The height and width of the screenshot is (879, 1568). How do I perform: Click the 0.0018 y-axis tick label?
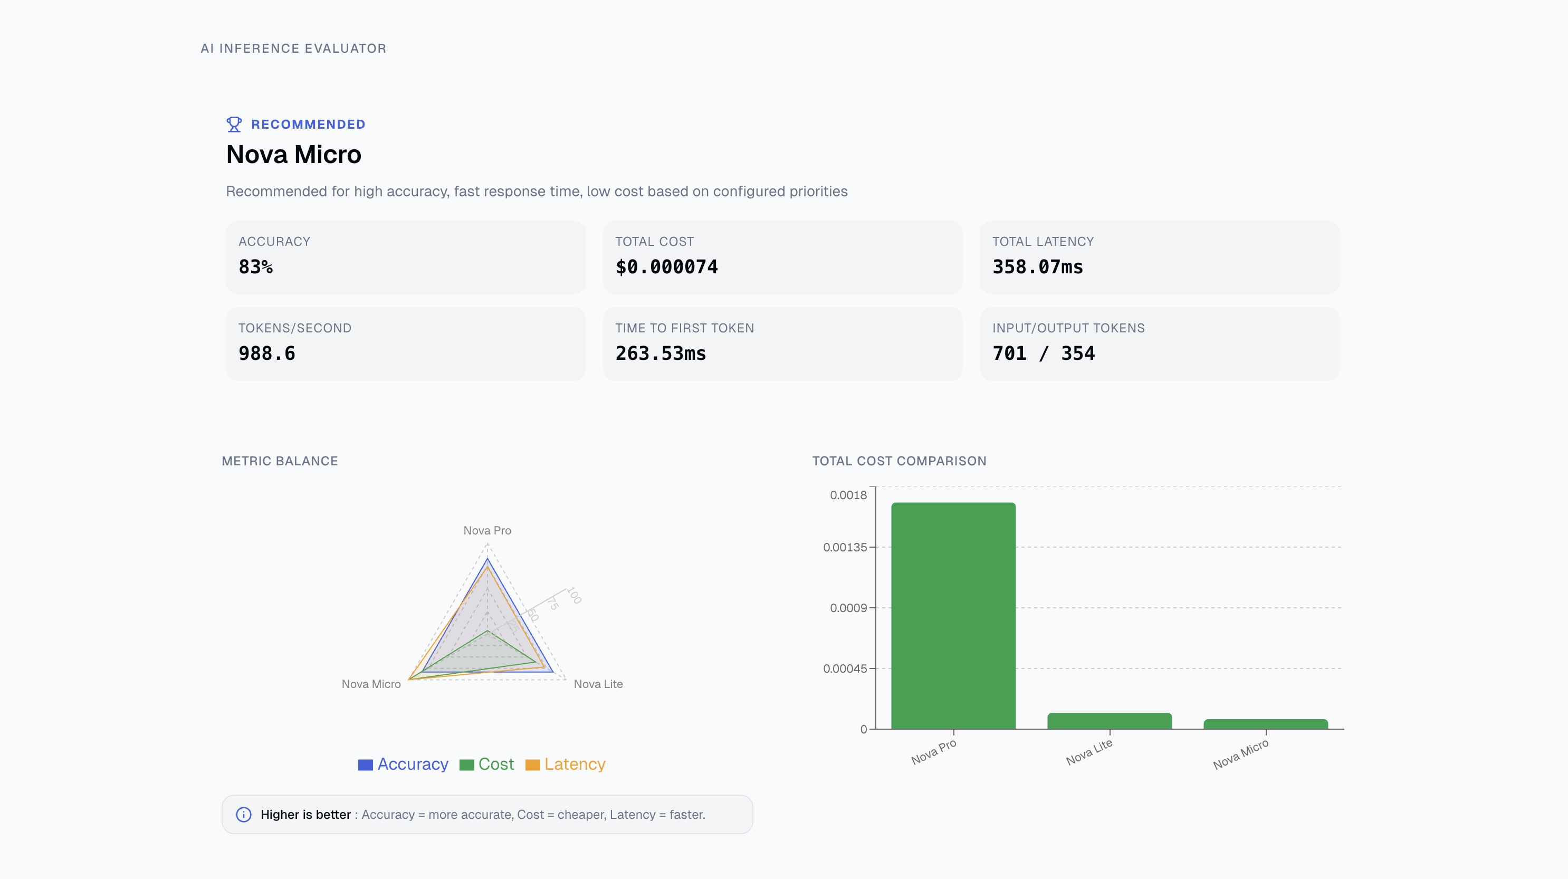pyautogui.click(x=848, y=495)
